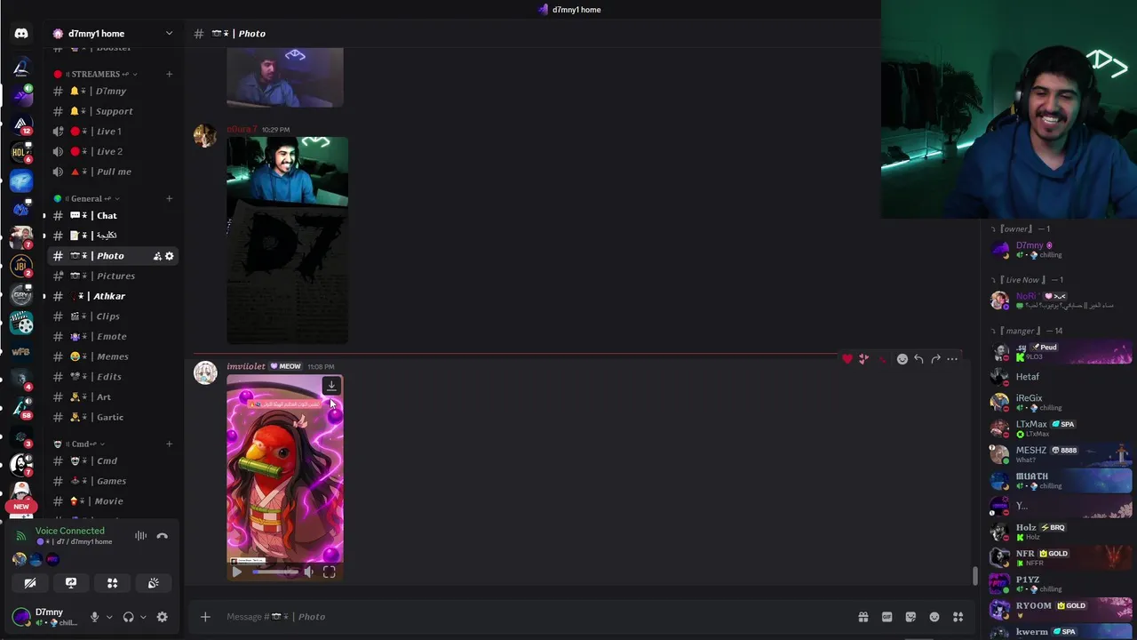Open emoji picker in message bar

(x=934, y=617)
